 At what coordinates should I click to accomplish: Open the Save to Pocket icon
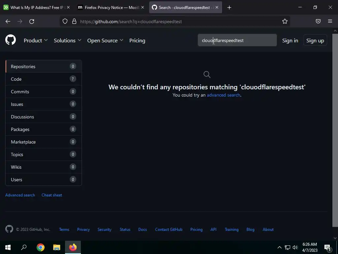[318, 21]
